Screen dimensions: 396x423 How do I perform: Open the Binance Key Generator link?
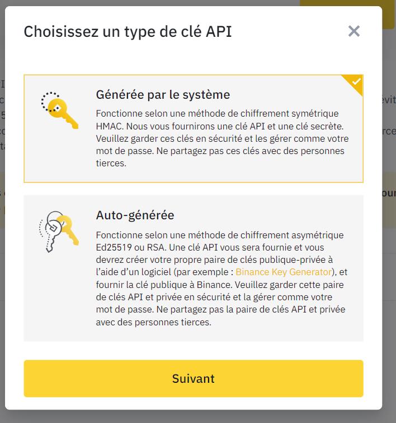pos(284,272)
